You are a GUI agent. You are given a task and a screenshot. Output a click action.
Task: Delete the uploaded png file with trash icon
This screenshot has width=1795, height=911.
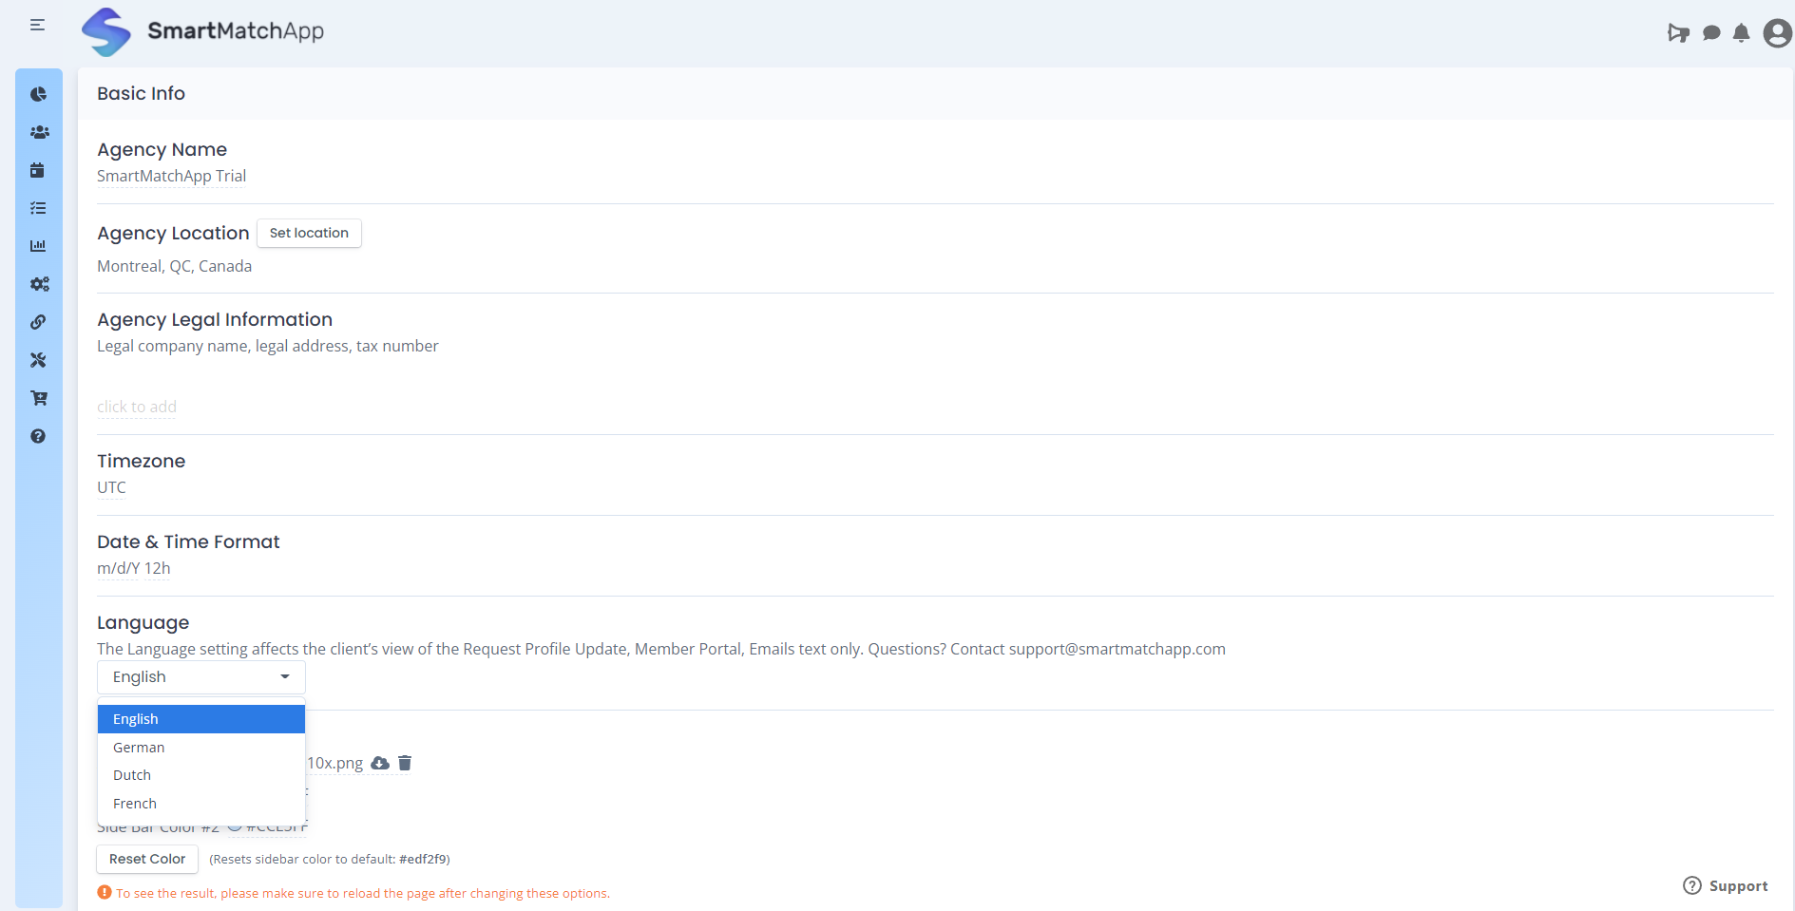pyautogui.click(x=405, y=763)
